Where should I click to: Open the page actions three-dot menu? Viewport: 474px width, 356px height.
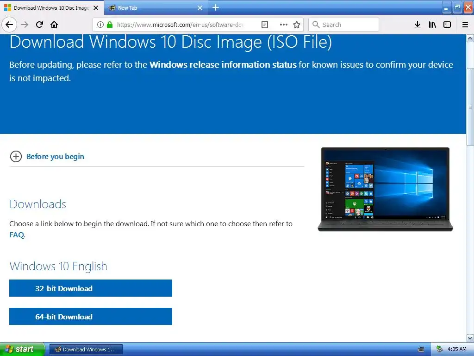click(284, 25)
